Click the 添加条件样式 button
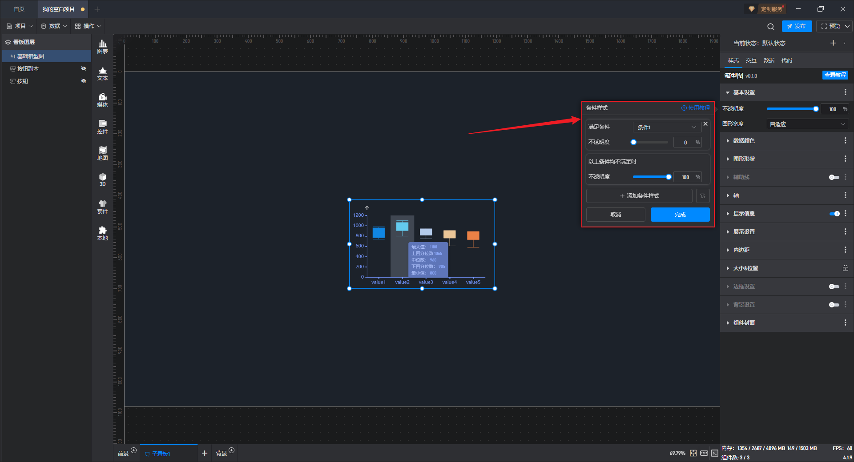Image resolution: width=854 pixels, height=462 pixels. click(x=639, y=196)
